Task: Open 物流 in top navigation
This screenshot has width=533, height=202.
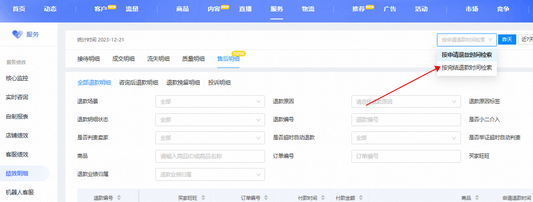Action: pyautogui.click(x=308, y=9)
